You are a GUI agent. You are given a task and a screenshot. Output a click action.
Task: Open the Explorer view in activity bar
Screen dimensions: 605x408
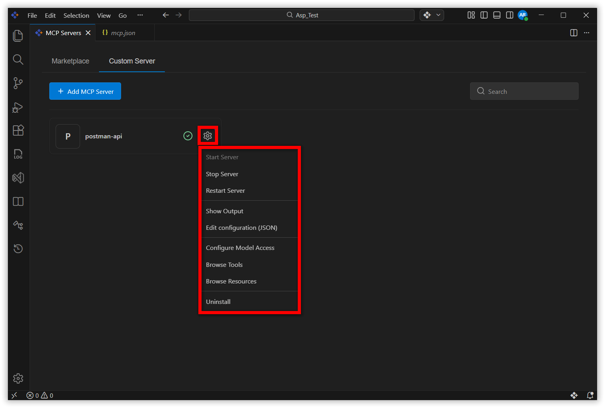click(18, 36)
